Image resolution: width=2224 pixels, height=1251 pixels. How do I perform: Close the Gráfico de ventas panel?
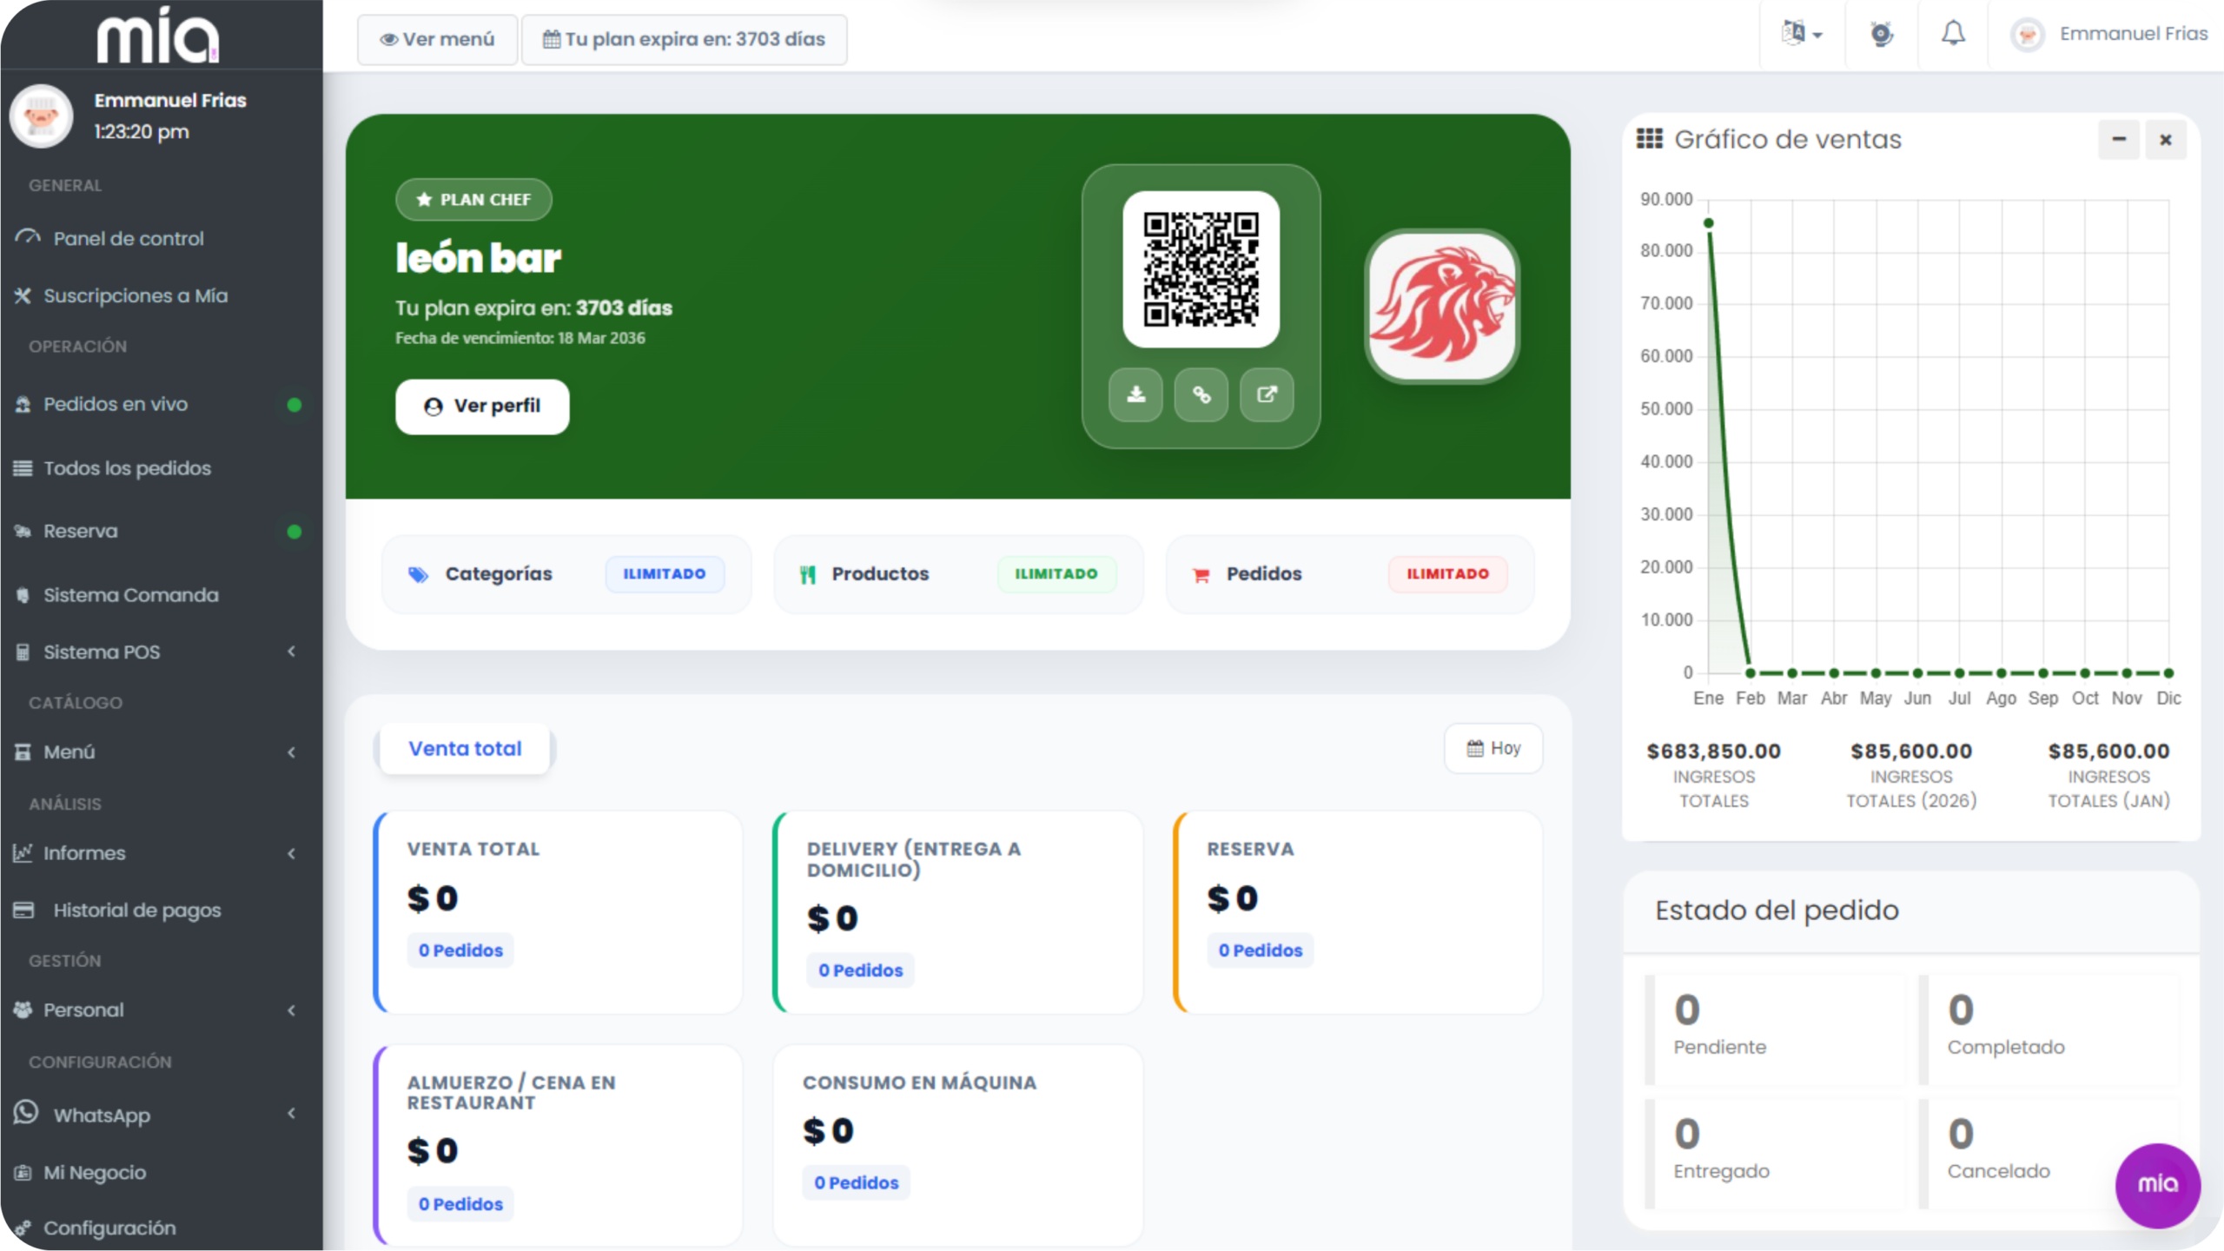[2166, 139]
